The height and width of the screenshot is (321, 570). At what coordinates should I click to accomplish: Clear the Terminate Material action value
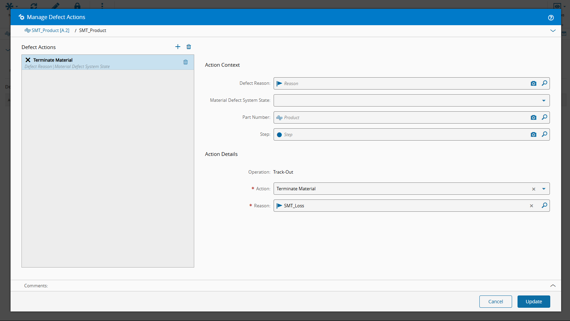click(534, 189)
